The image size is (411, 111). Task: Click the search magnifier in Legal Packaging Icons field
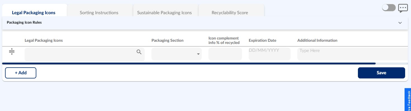pos(139,52)
